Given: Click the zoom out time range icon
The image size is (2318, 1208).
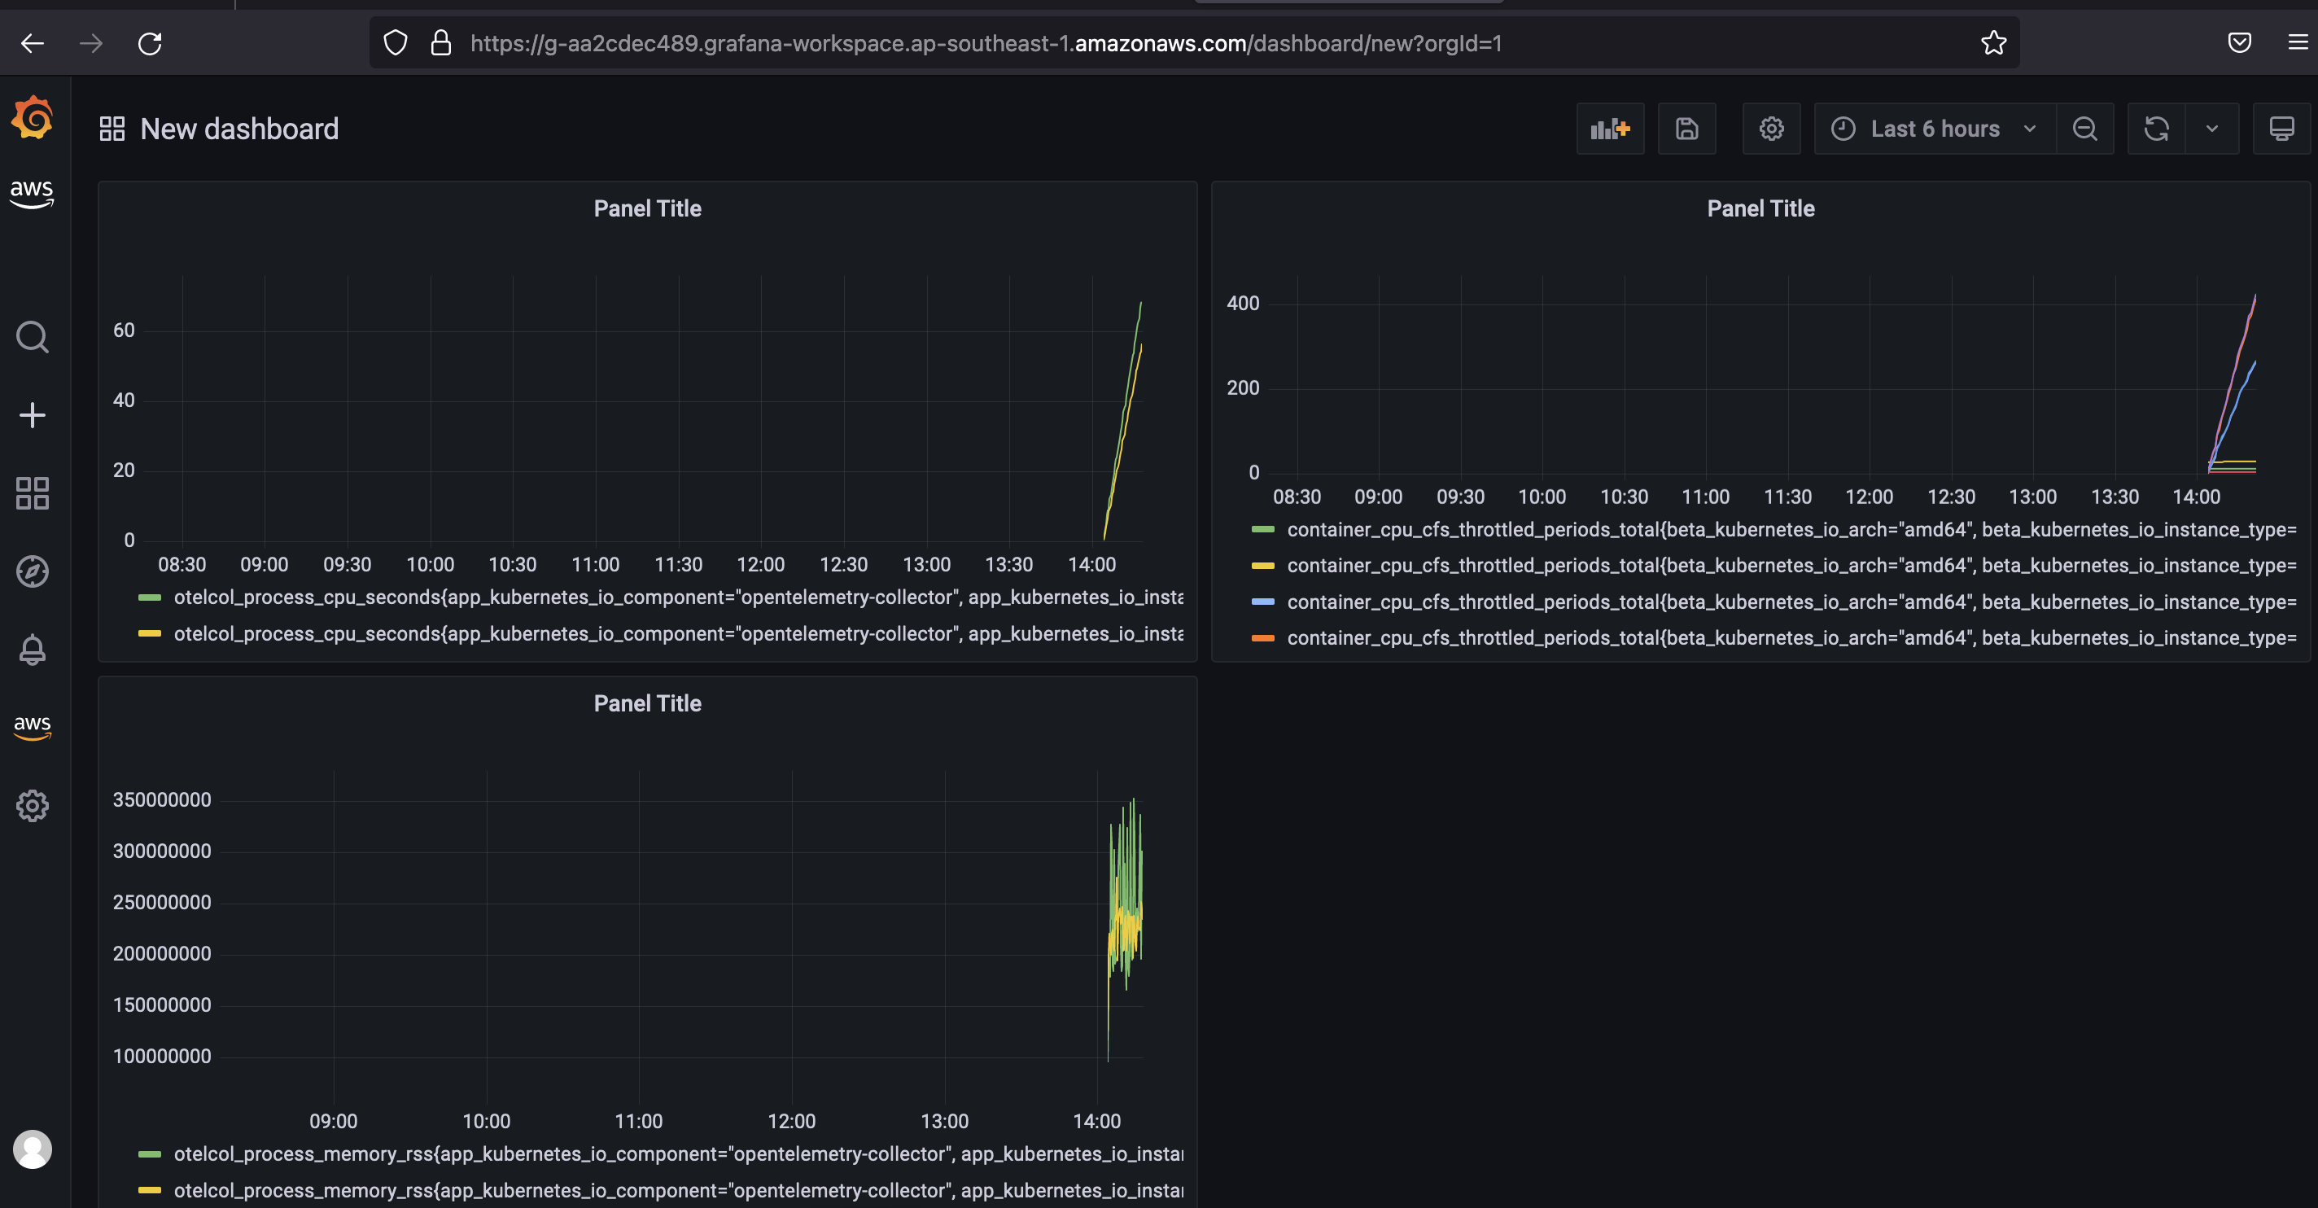Looking at the screenshot, I should pos(2085,129).
